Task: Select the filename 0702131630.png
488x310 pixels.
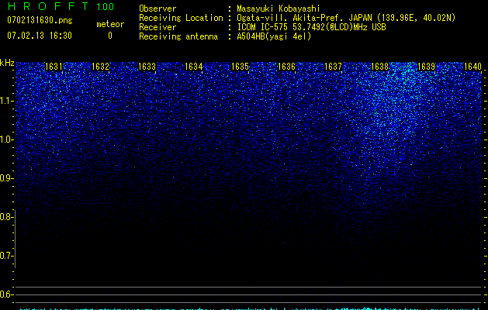Action: 40,20
